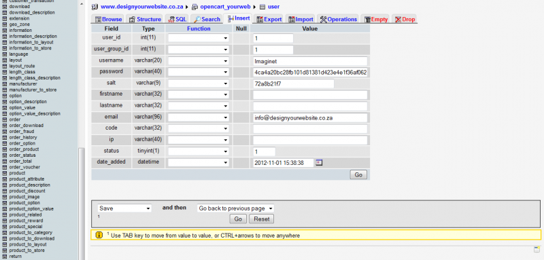This screenshot has width=544, height=260.
Task: Open Function dropdown for date_added
Action: pos(199,162)
